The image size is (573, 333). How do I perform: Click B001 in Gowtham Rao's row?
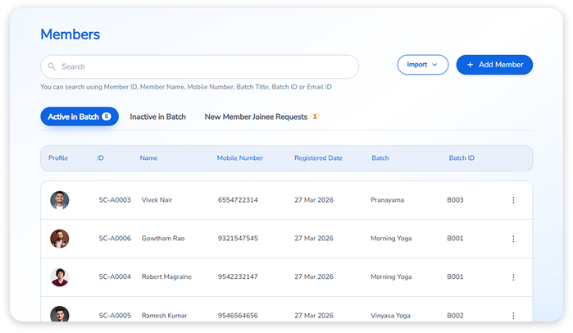coord(455,239)
